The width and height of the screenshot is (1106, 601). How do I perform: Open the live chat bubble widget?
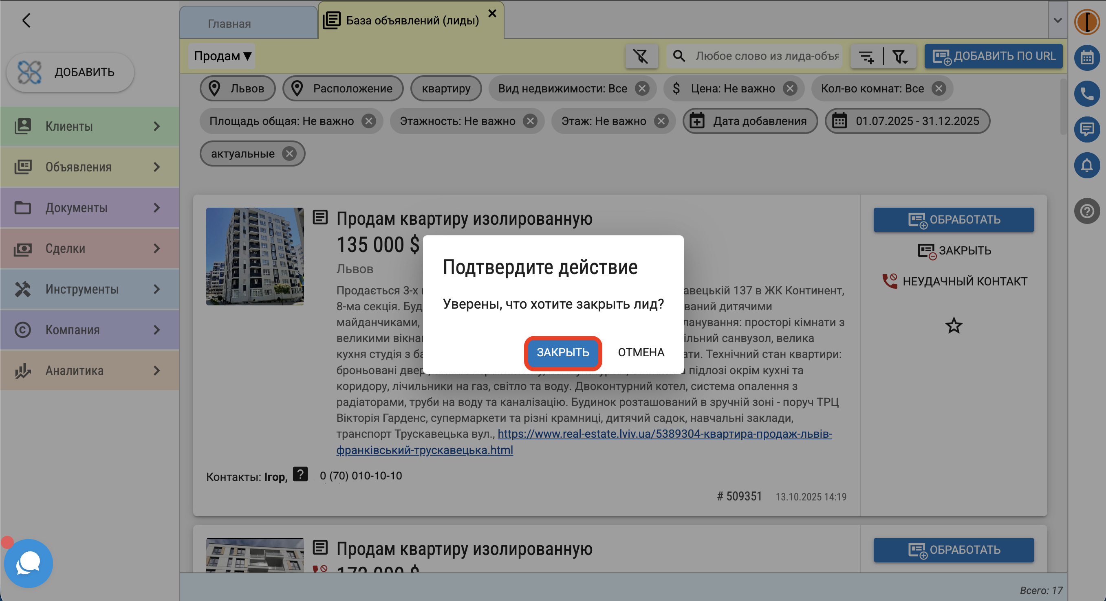pyautogui.click(x=29, y=563)
